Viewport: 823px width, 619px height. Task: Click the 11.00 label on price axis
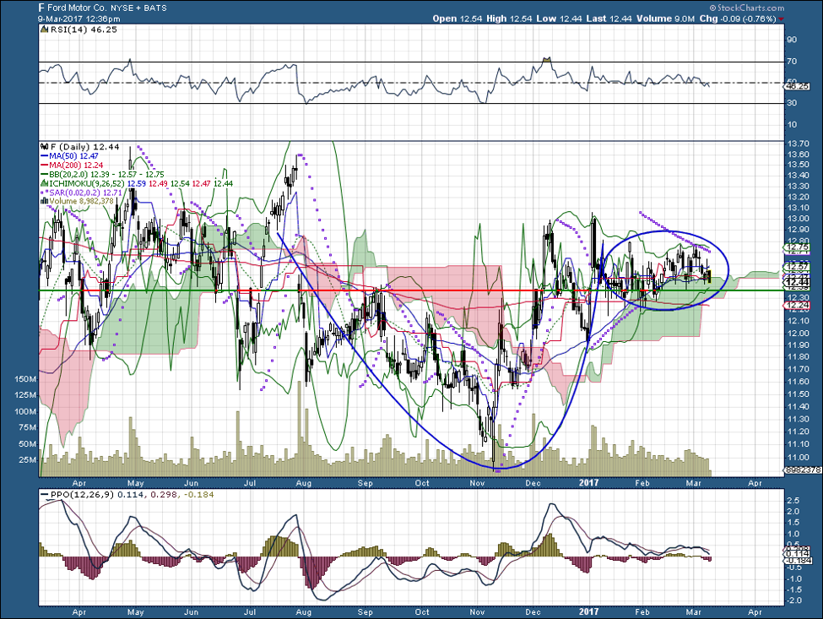797,458
